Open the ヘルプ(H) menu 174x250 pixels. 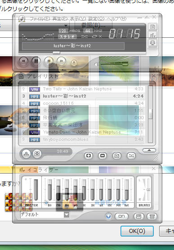click(x=116, y=19)
